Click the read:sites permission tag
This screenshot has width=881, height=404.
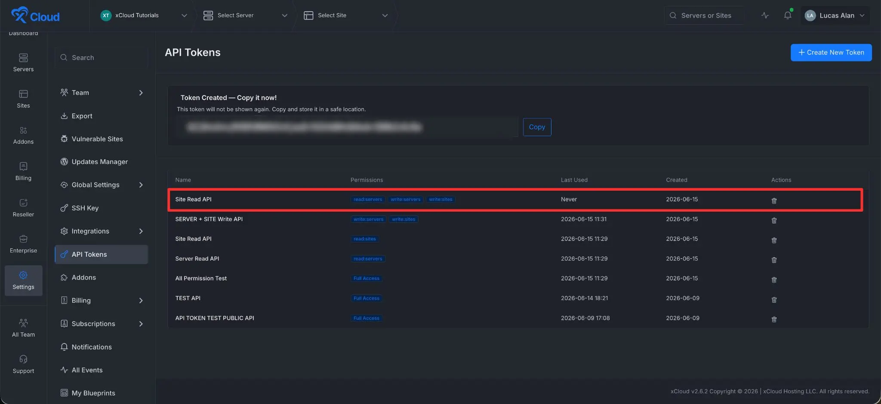click(364, 239)
